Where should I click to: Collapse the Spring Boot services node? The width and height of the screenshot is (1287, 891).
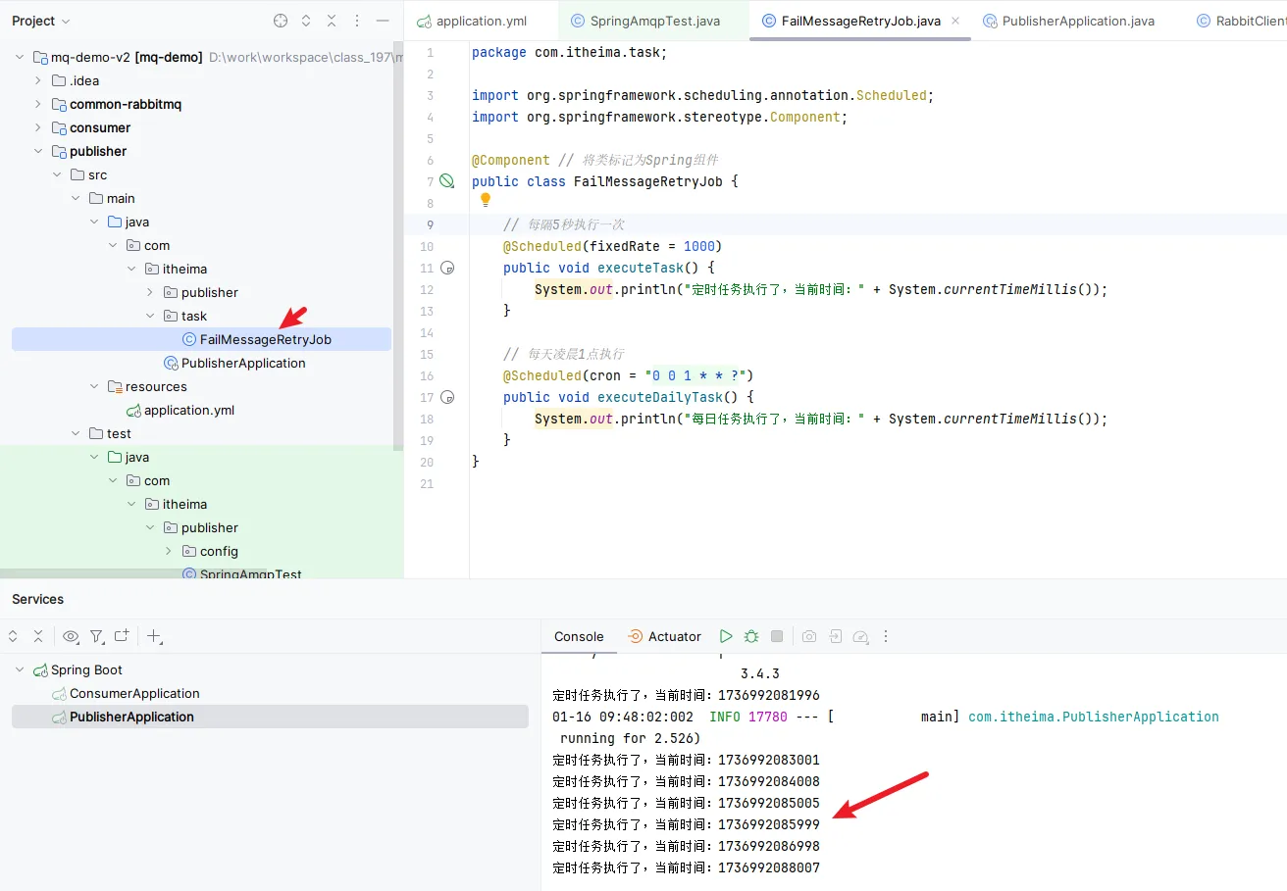click(20, 669)
